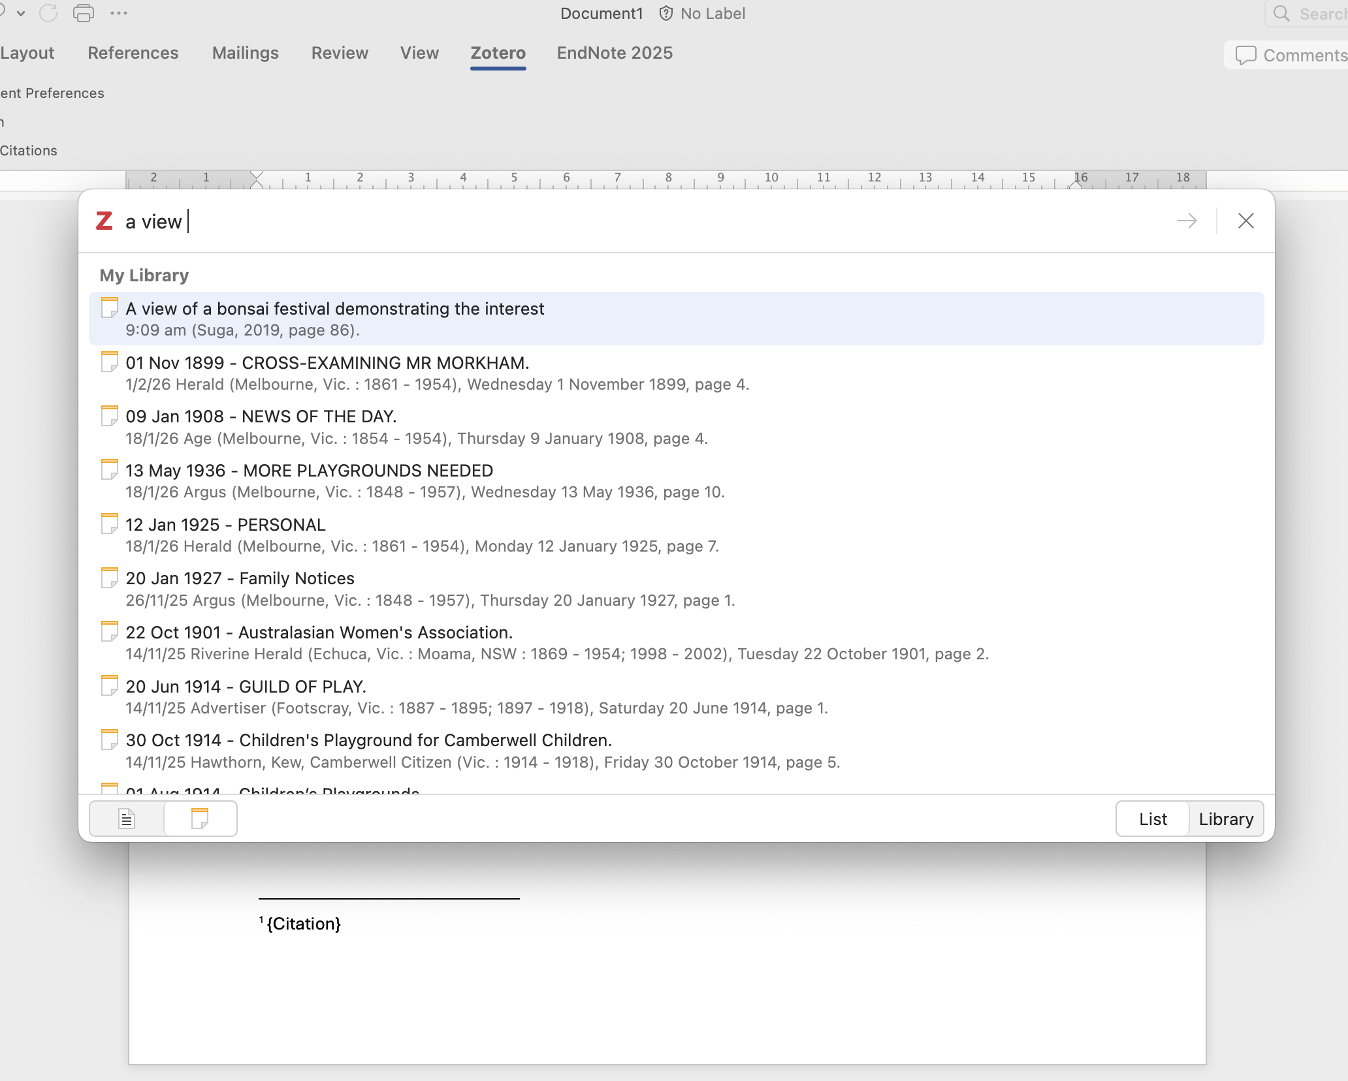The image size is (1348, 1081).
Task: Click note icon beside 01 Nov 1899 entry
Action: pyautogui.click(x=110, y=362)
